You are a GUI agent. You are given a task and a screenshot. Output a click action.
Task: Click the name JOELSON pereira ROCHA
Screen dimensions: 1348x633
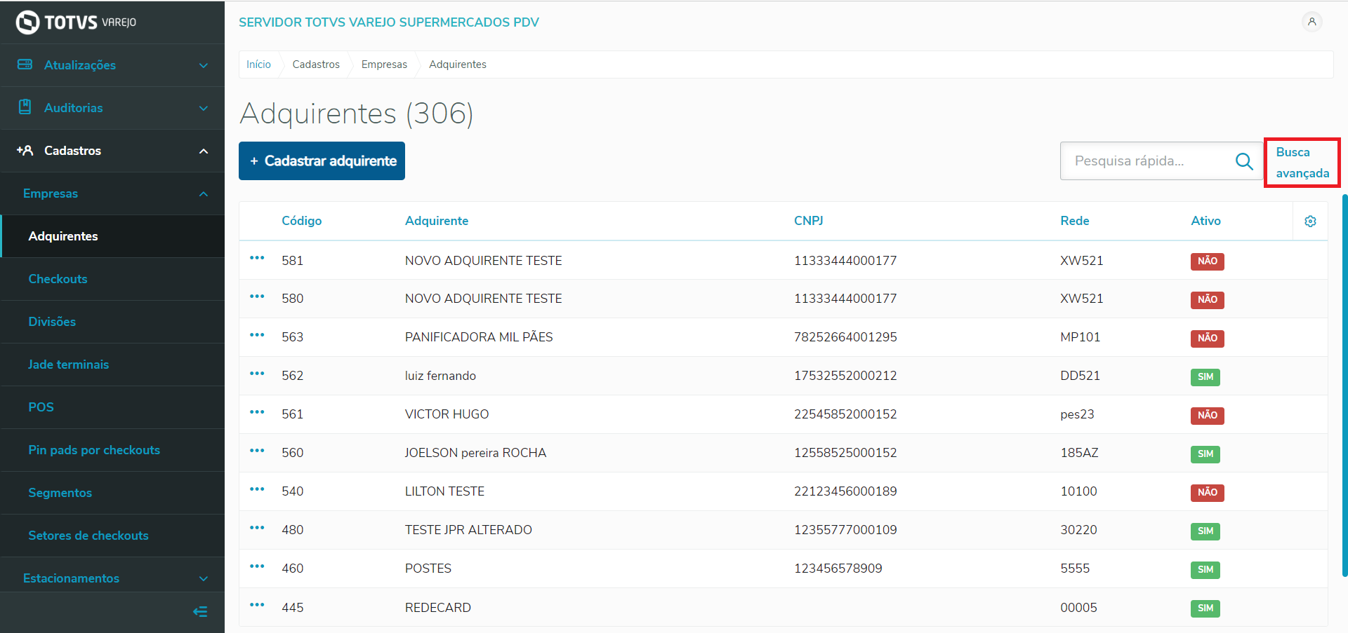click(475, 453)
